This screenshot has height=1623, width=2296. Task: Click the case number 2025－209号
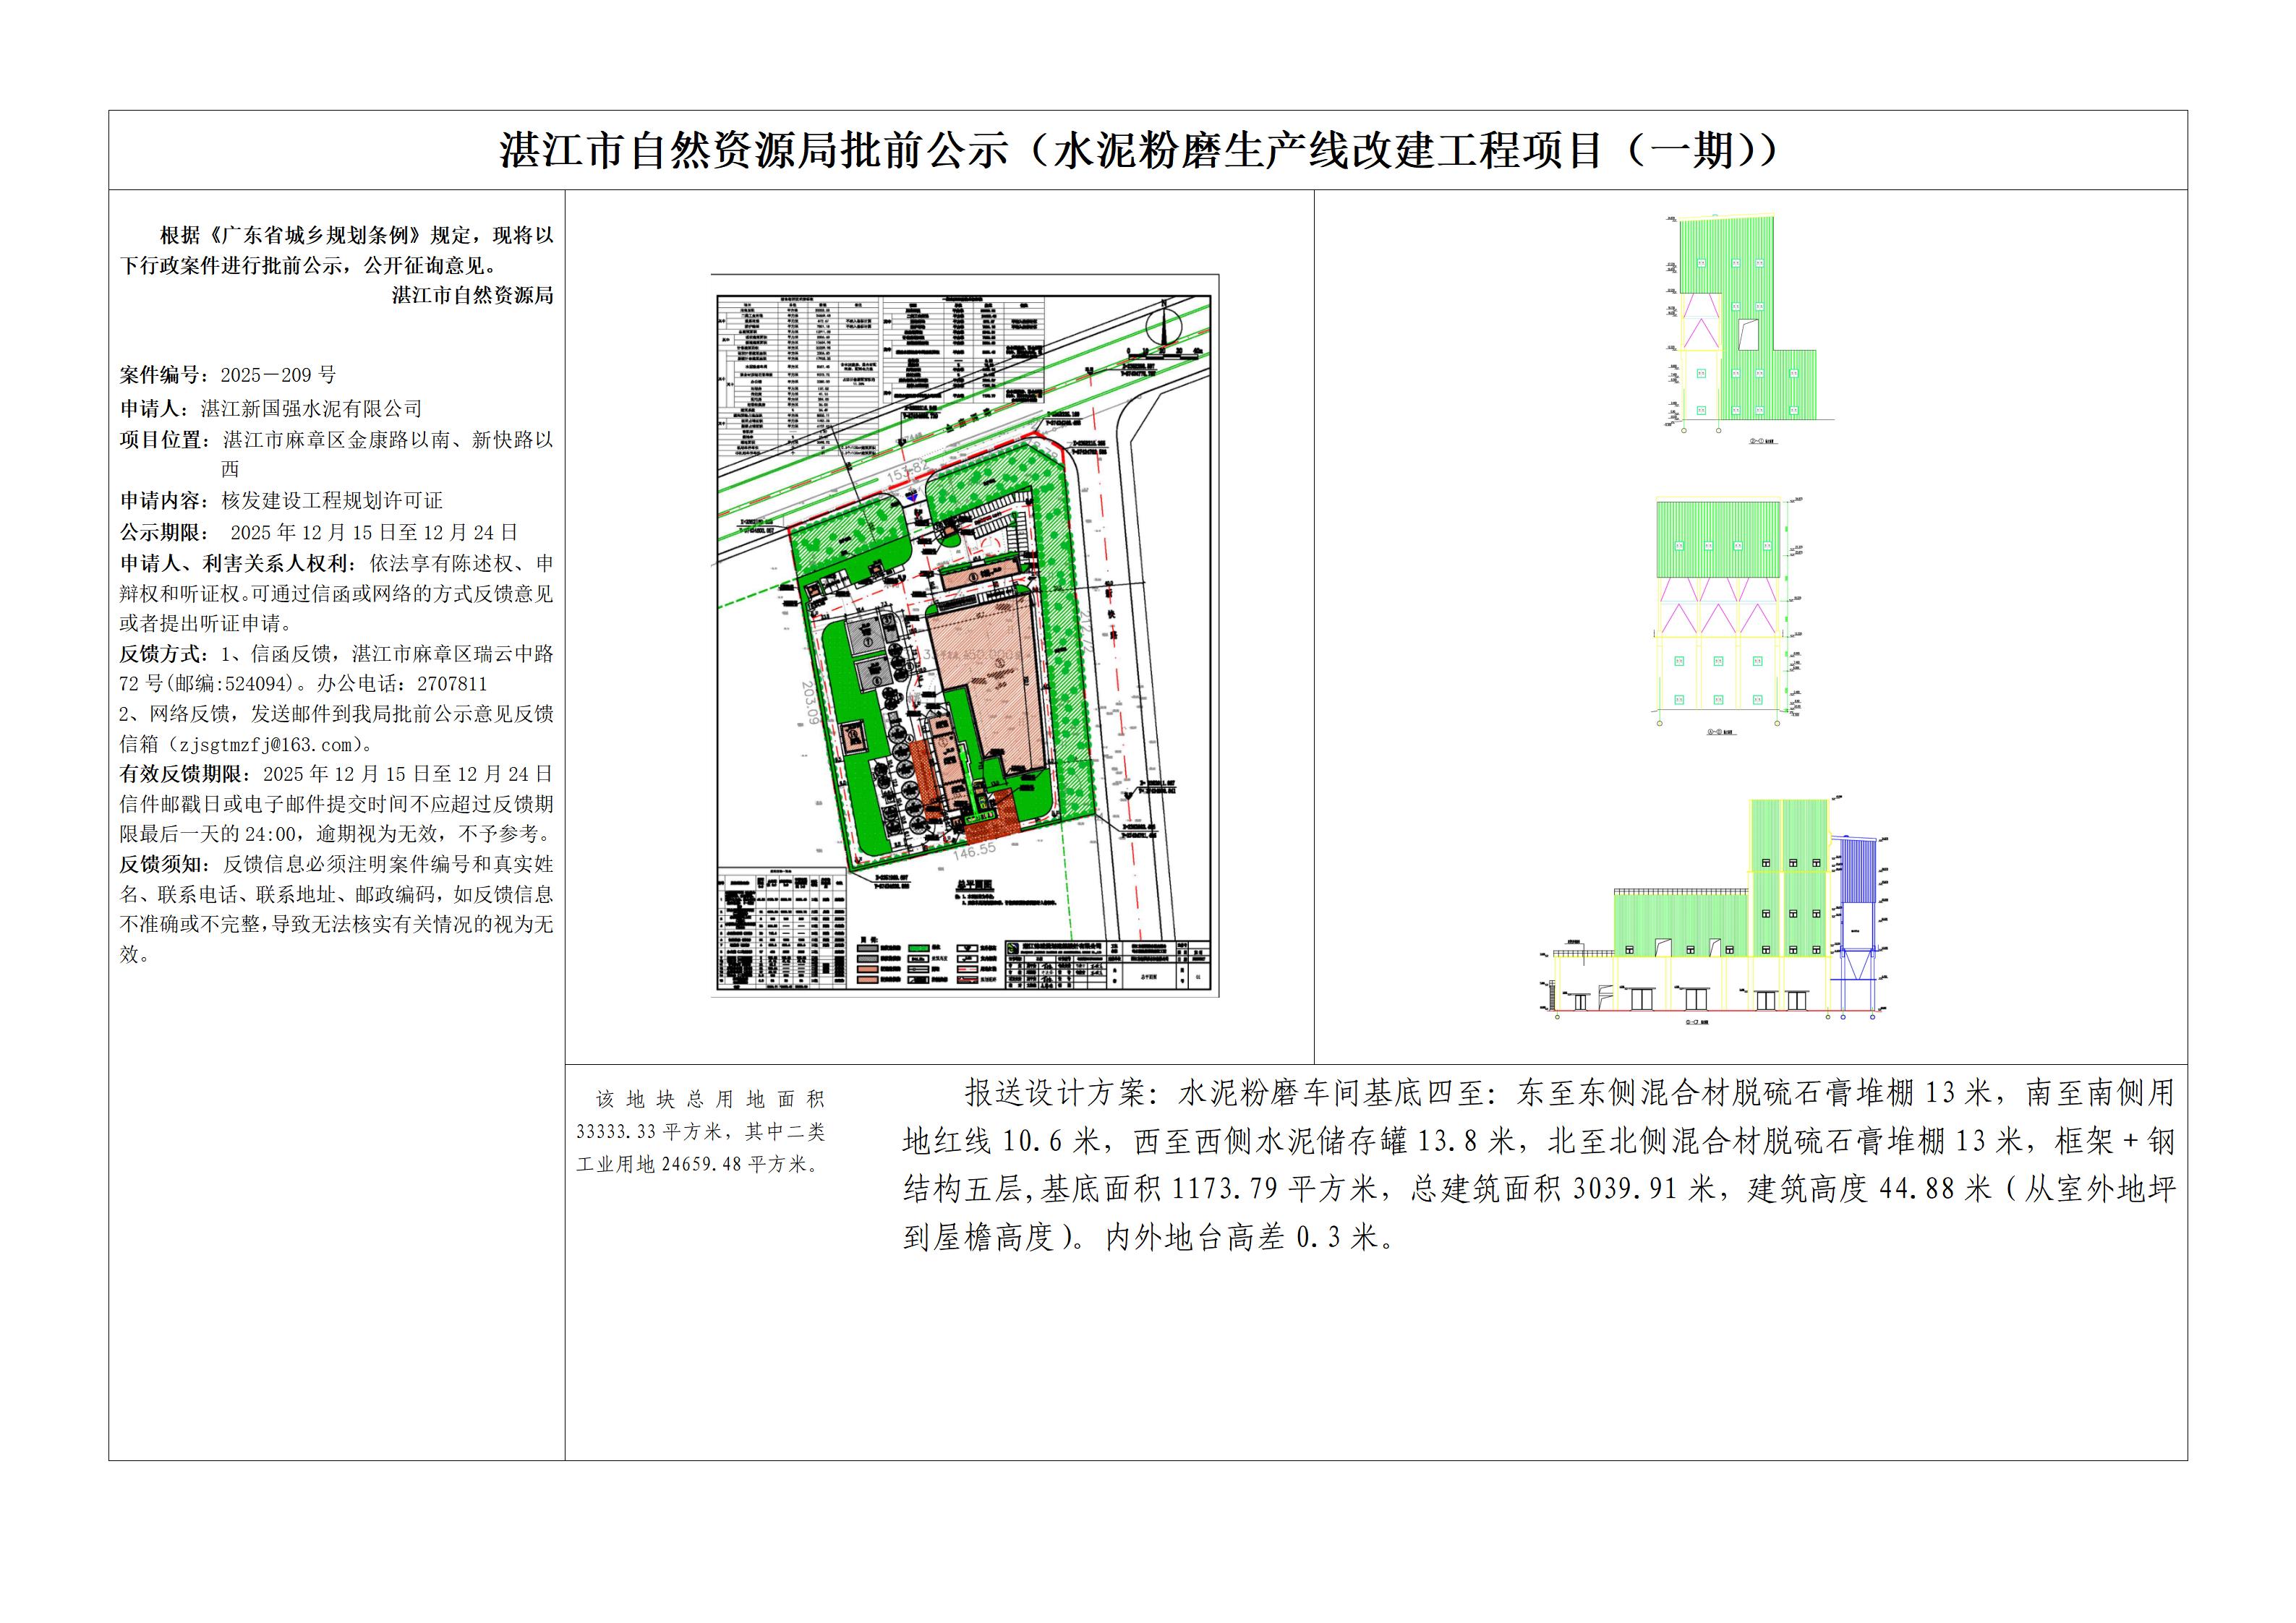[278, 375]
